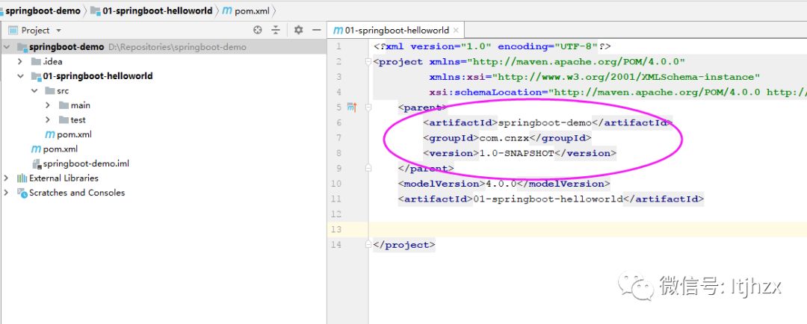The width and height of the screenshot is (807, 324).
Task: Click line number 12 in gutter
Action: coord(336,214)
